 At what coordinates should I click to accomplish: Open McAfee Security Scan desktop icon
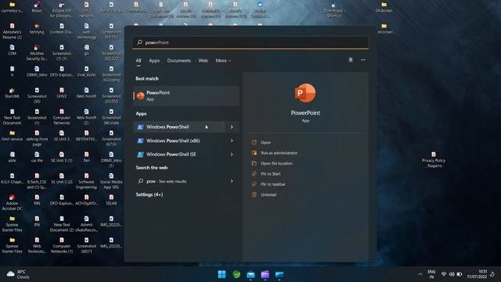pyautogui.click(x=37, y=52)
